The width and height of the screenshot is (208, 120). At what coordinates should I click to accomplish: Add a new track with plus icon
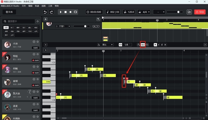pyautogui.click(x=45, y=19)
